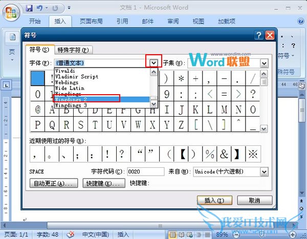
Task: Select Wide Latin in the font list
Action: pos(102,88)
